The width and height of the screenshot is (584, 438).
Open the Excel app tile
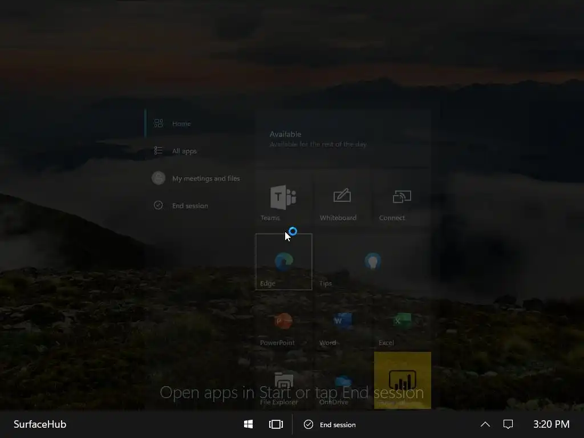tap(402, 322)
